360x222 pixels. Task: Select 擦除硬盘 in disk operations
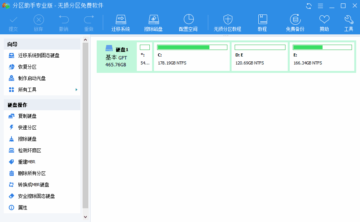(42, 139)
